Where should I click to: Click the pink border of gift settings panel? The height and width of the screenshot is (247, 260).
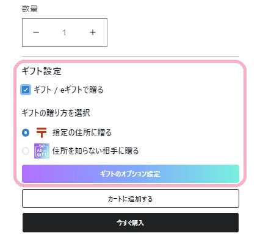point(130,62)
